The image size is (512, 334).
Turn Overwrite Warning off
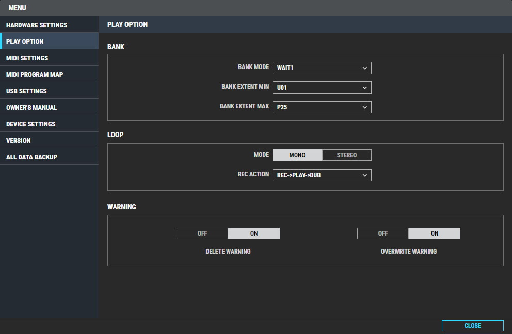(x=382, y=233)
